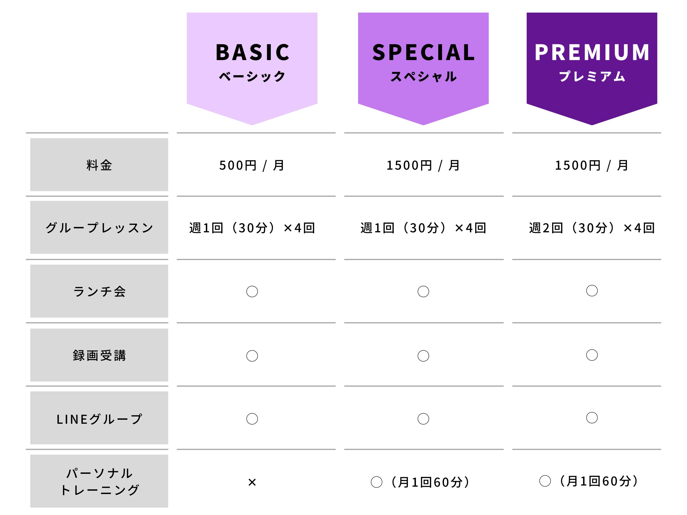Click the LINEグループ row label
The image size is (687, 515).
99,419
